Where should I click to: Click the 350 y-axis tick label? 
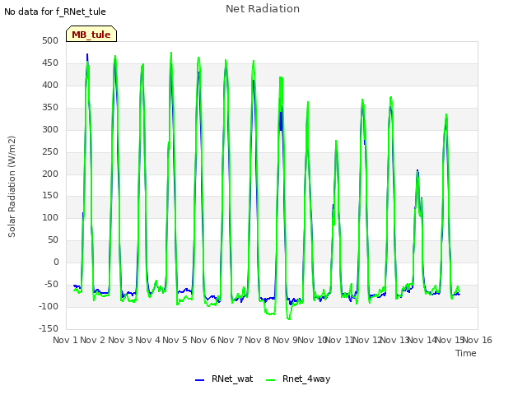click(50, 107)
